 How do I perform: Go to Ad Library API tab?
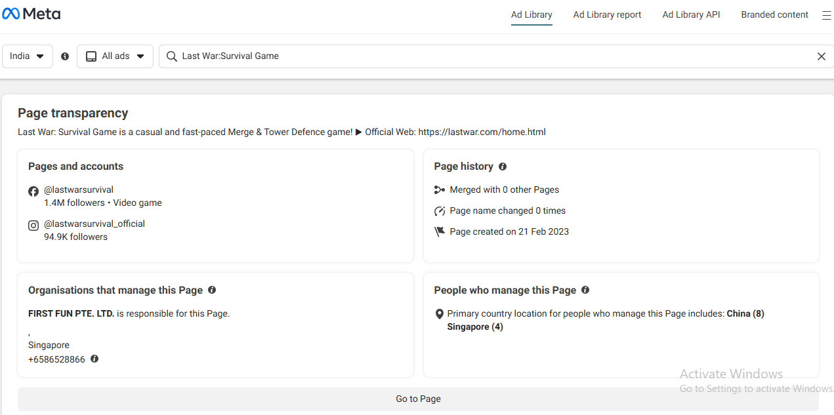[691, 15]
